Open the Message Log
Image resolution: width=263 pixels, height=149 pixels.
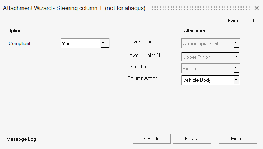click(x=23, y=139)
